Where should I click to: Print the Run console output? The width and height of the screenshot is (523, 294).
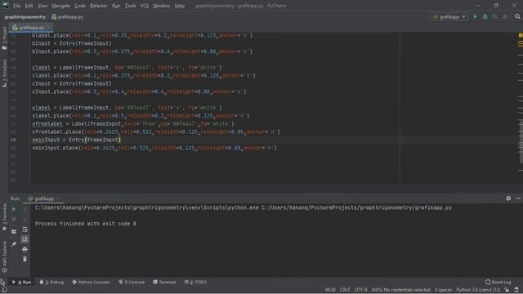(25, 249)
